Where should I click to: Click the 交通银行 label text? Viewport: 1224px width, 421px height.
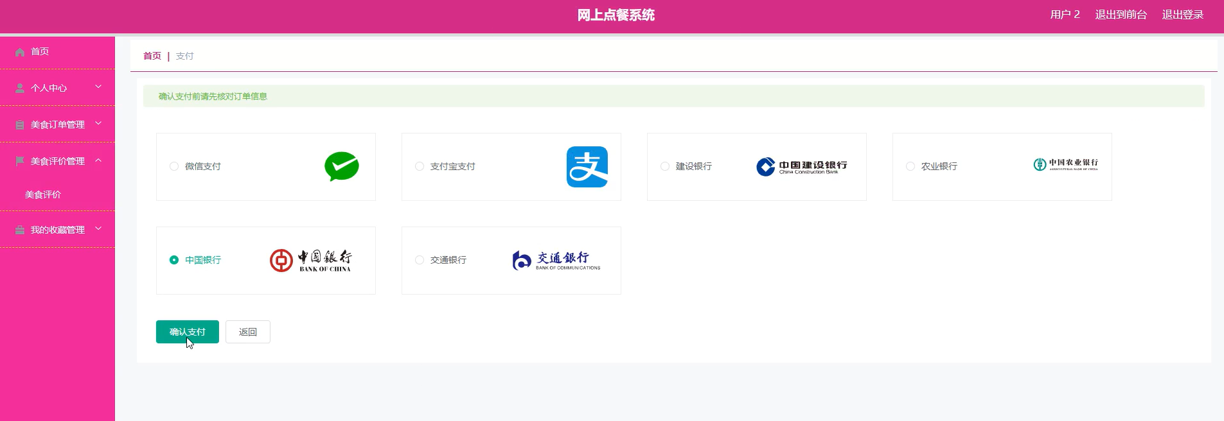tap(448, 260)
